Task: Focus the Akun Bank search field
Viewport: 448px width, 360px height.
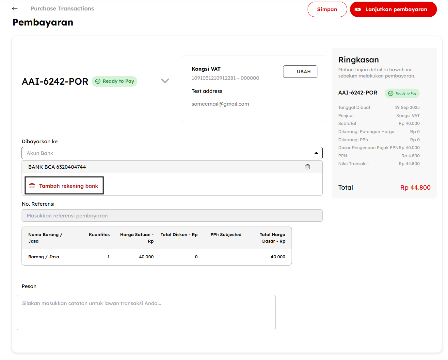Action: pyautogui.click(x=163, y=153)
